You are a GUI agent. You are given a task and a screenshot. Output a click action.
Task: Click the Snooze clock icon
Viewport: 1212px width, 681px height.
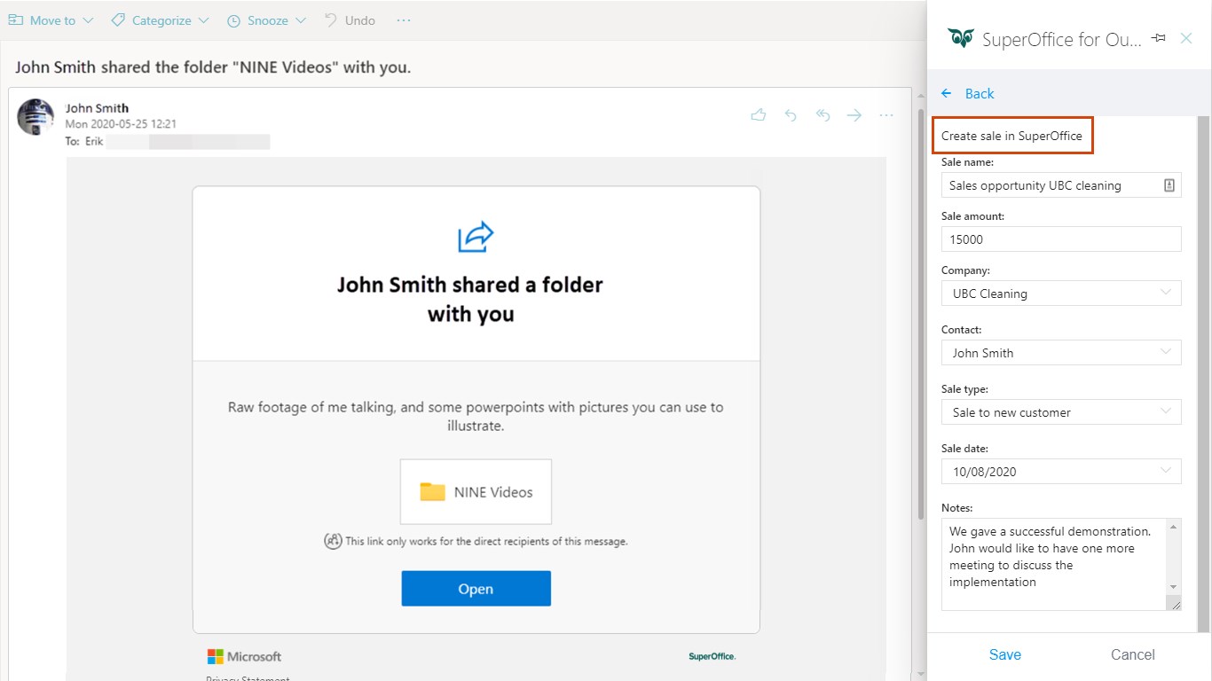(234, 20)
